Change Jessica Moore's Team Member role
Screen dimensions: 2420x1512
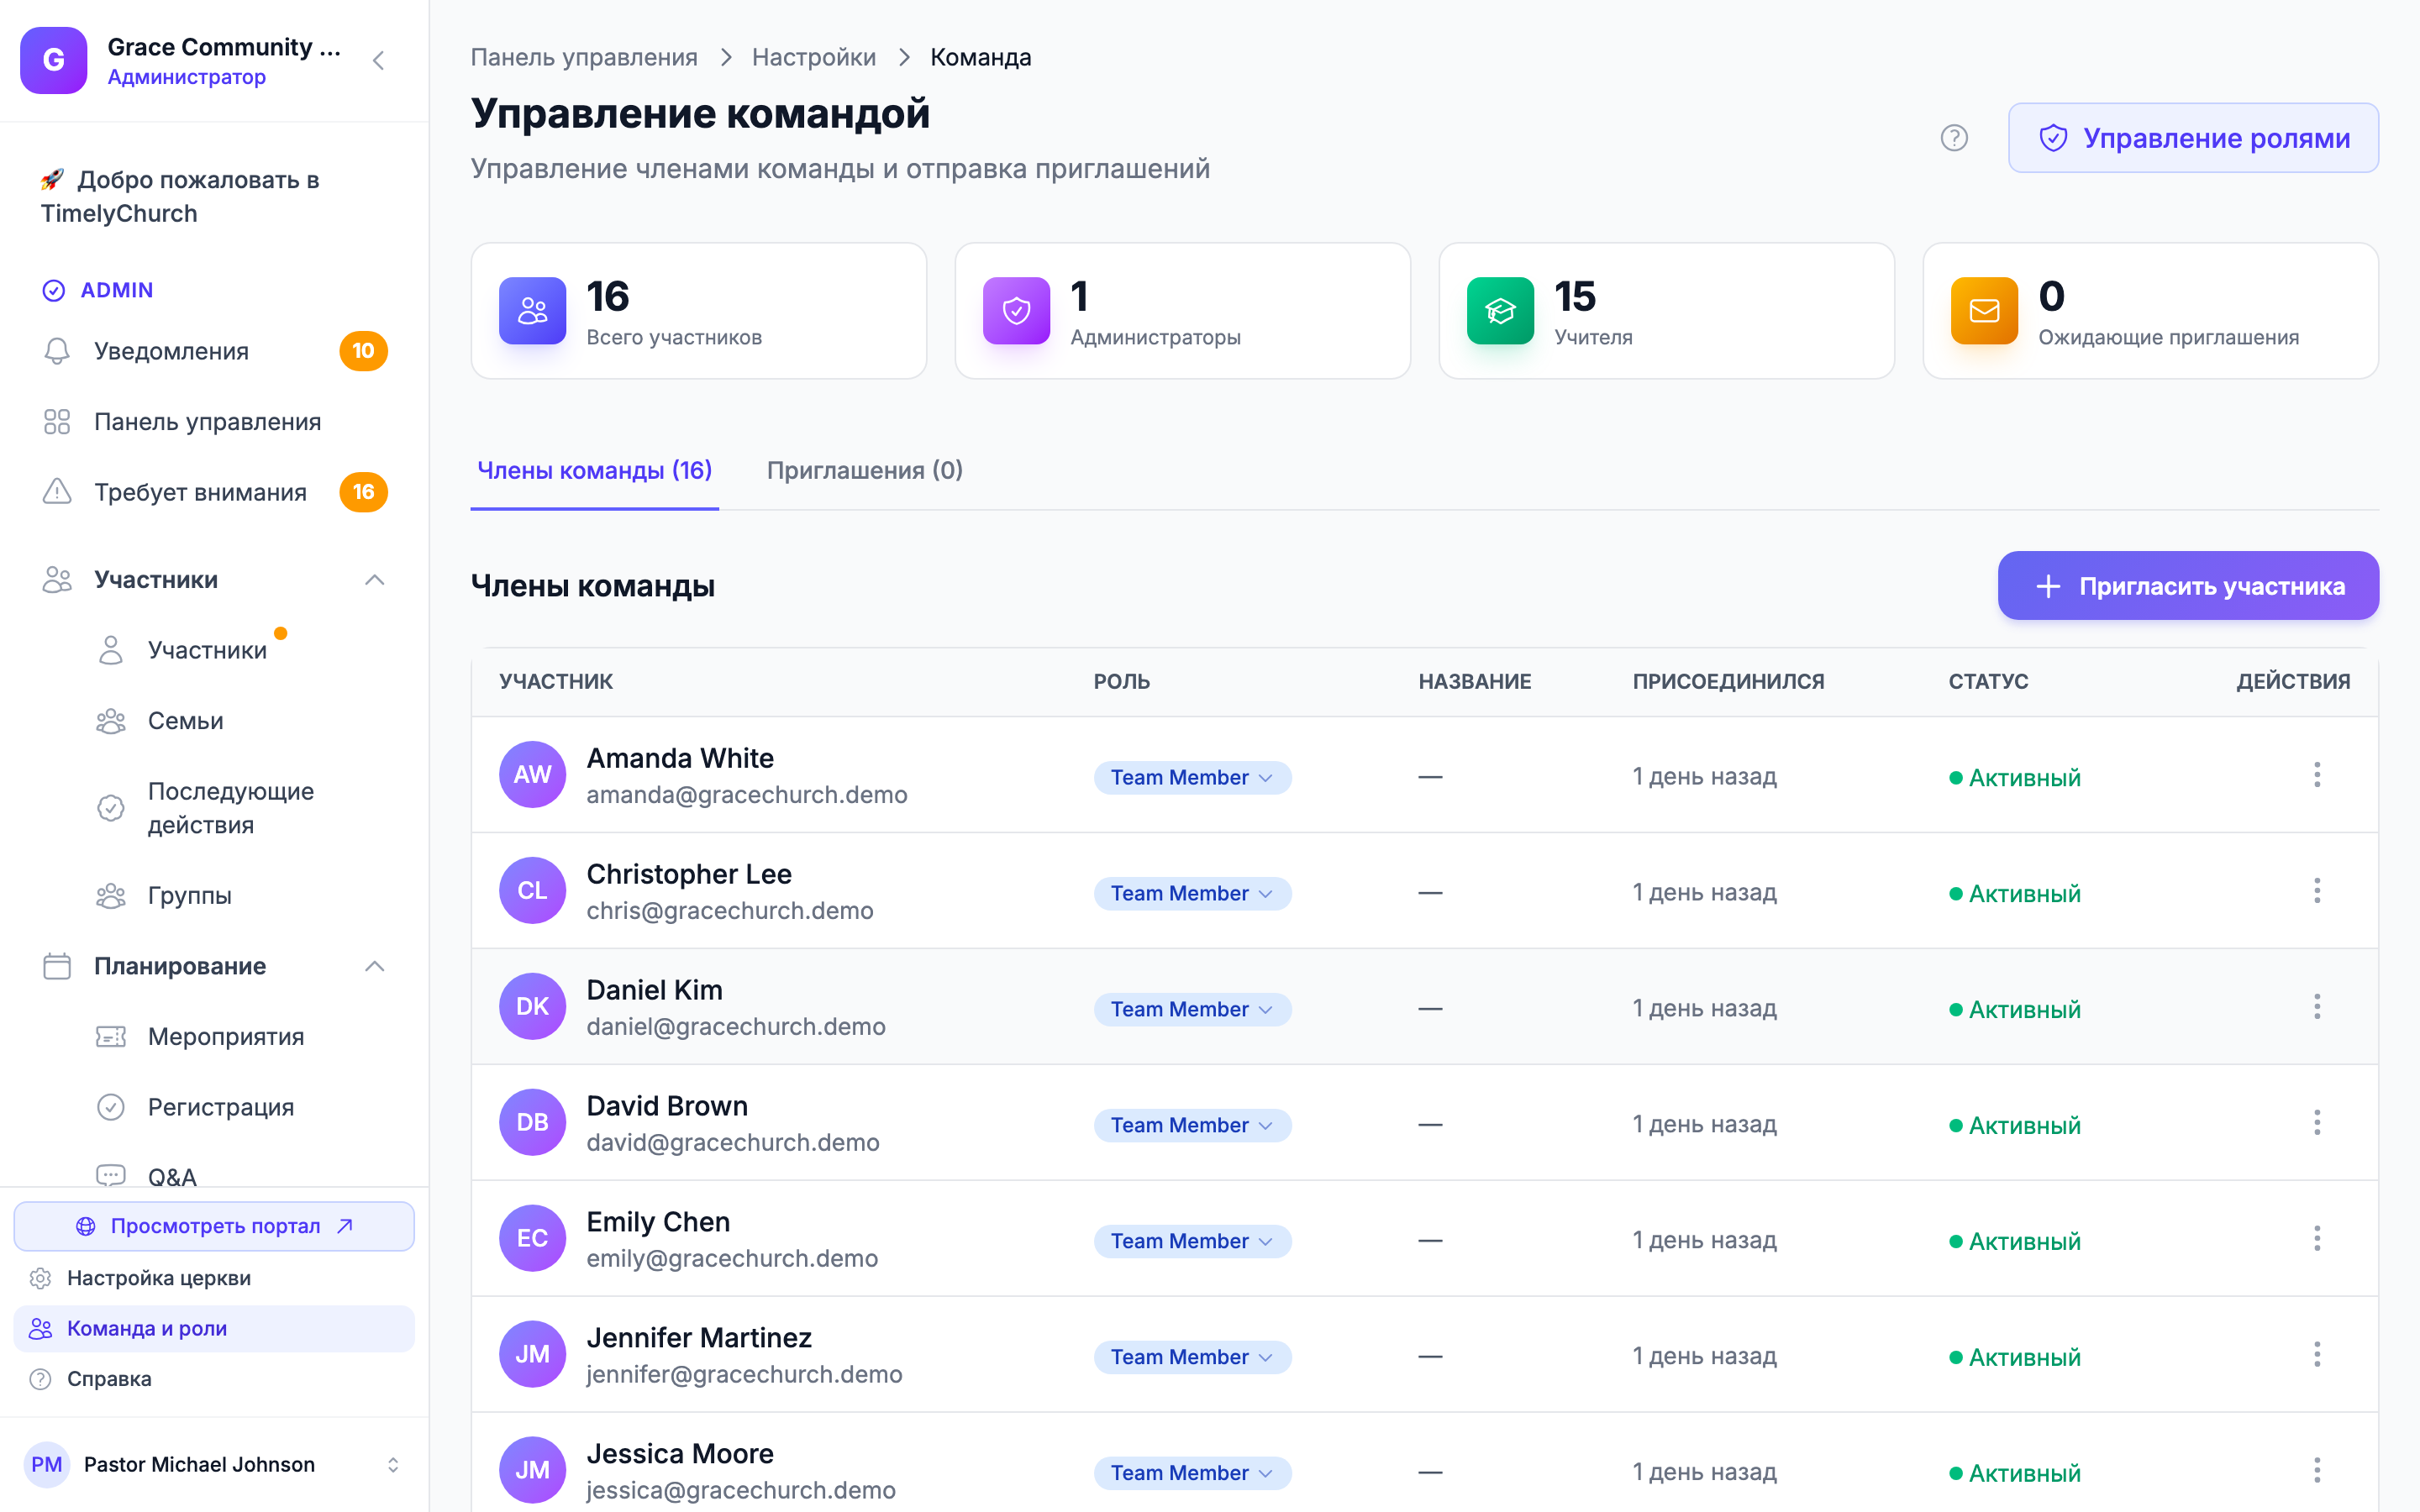pos(1192,1473)
